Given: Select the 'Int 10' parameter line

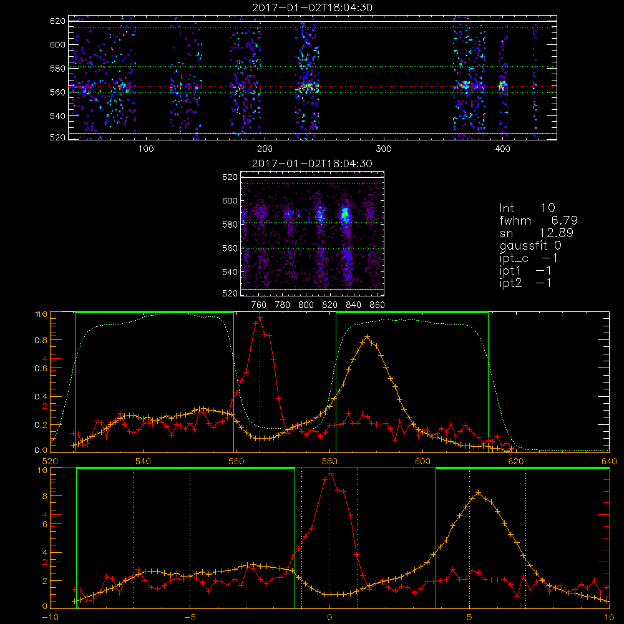Looking at the screenshot, I should 527,208.
